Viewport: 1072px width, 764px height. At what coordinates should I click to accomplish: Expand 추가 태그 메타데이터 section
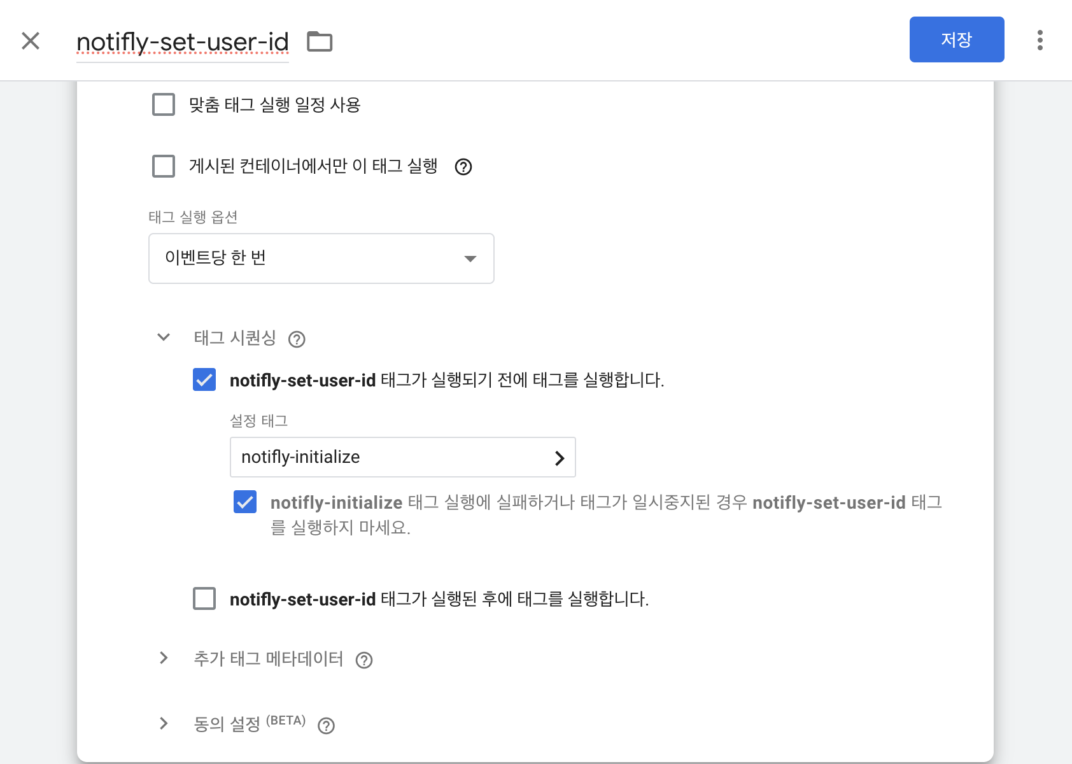(163, 659)
